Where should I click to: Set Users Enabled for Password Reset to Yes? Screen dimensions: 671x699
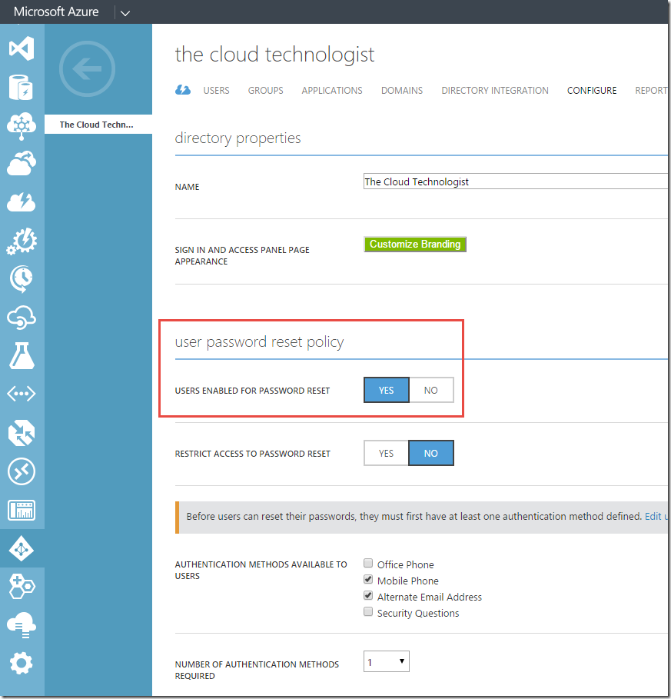click(x=387, y=390)
